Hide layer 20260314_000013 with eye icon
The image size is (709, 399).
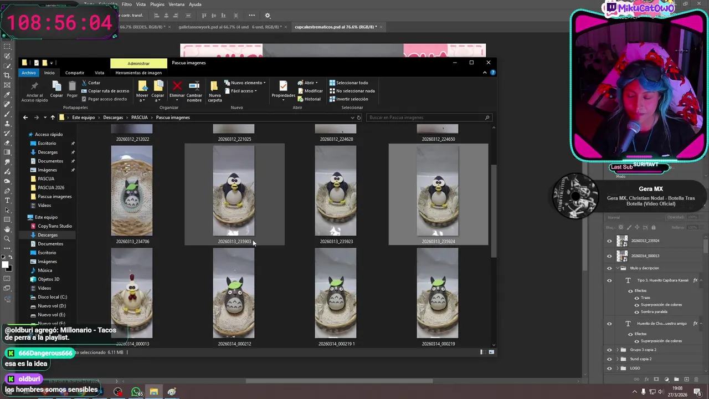click(609, 256)
